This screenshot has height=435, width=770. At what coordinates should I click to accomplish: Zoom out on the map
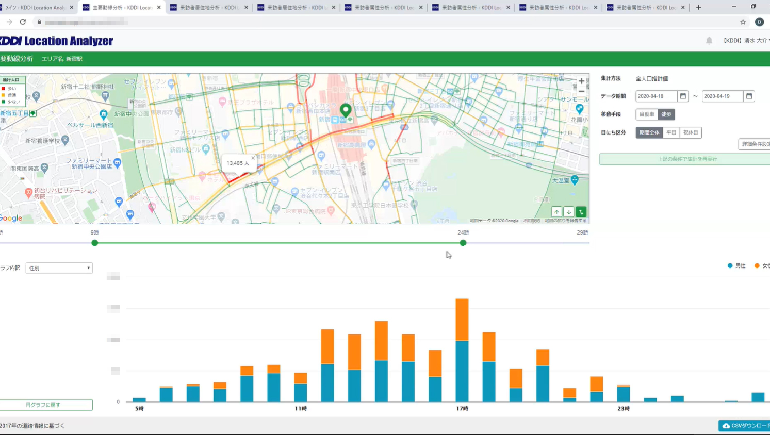[581, 91]
